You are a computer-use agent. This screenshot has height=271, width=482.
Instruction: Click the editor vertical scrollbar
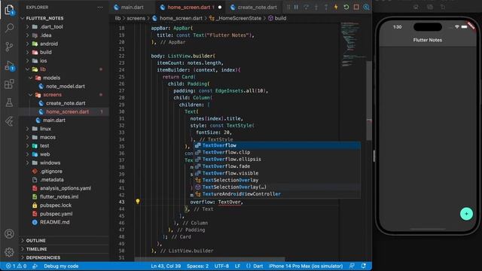[369, 101]
